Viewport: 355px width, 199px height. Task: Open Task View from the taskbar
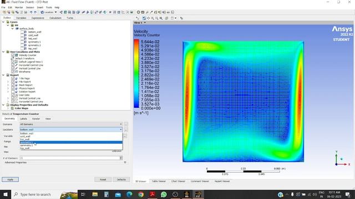(83, 194)
